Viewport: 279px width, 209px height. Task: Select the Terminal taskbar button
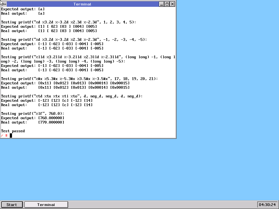coord(46,205)
